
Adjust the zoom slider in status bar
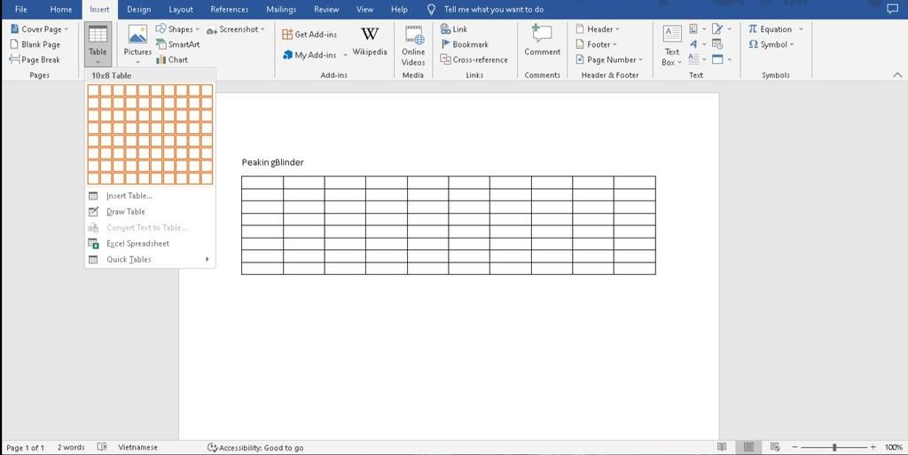pyautogui.click(x=834, y=447)
